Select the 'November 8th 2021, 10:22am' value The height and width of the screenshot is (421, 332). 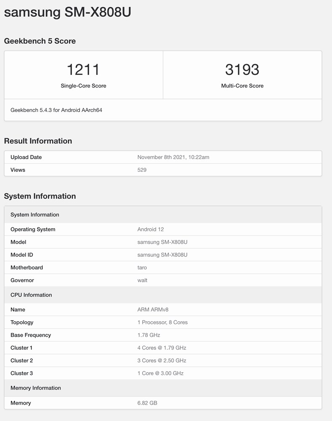173,157
